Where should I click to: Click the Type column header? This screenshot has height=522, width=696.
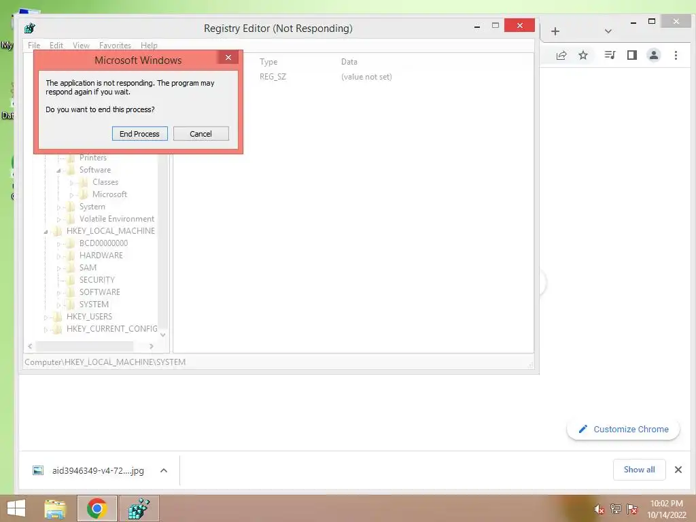(x=268, y=62)
